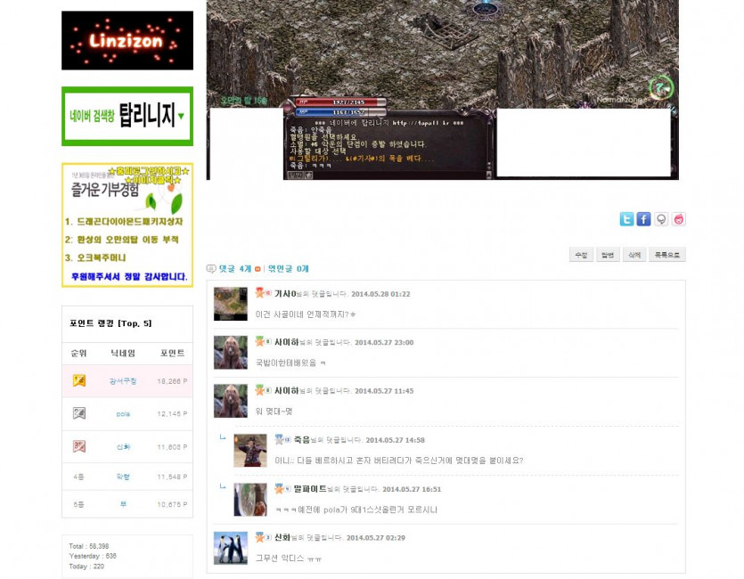Click the silver 2nd place rank badge
The height and width of the screenshot is (579, 744).
[x=78, y=413]
